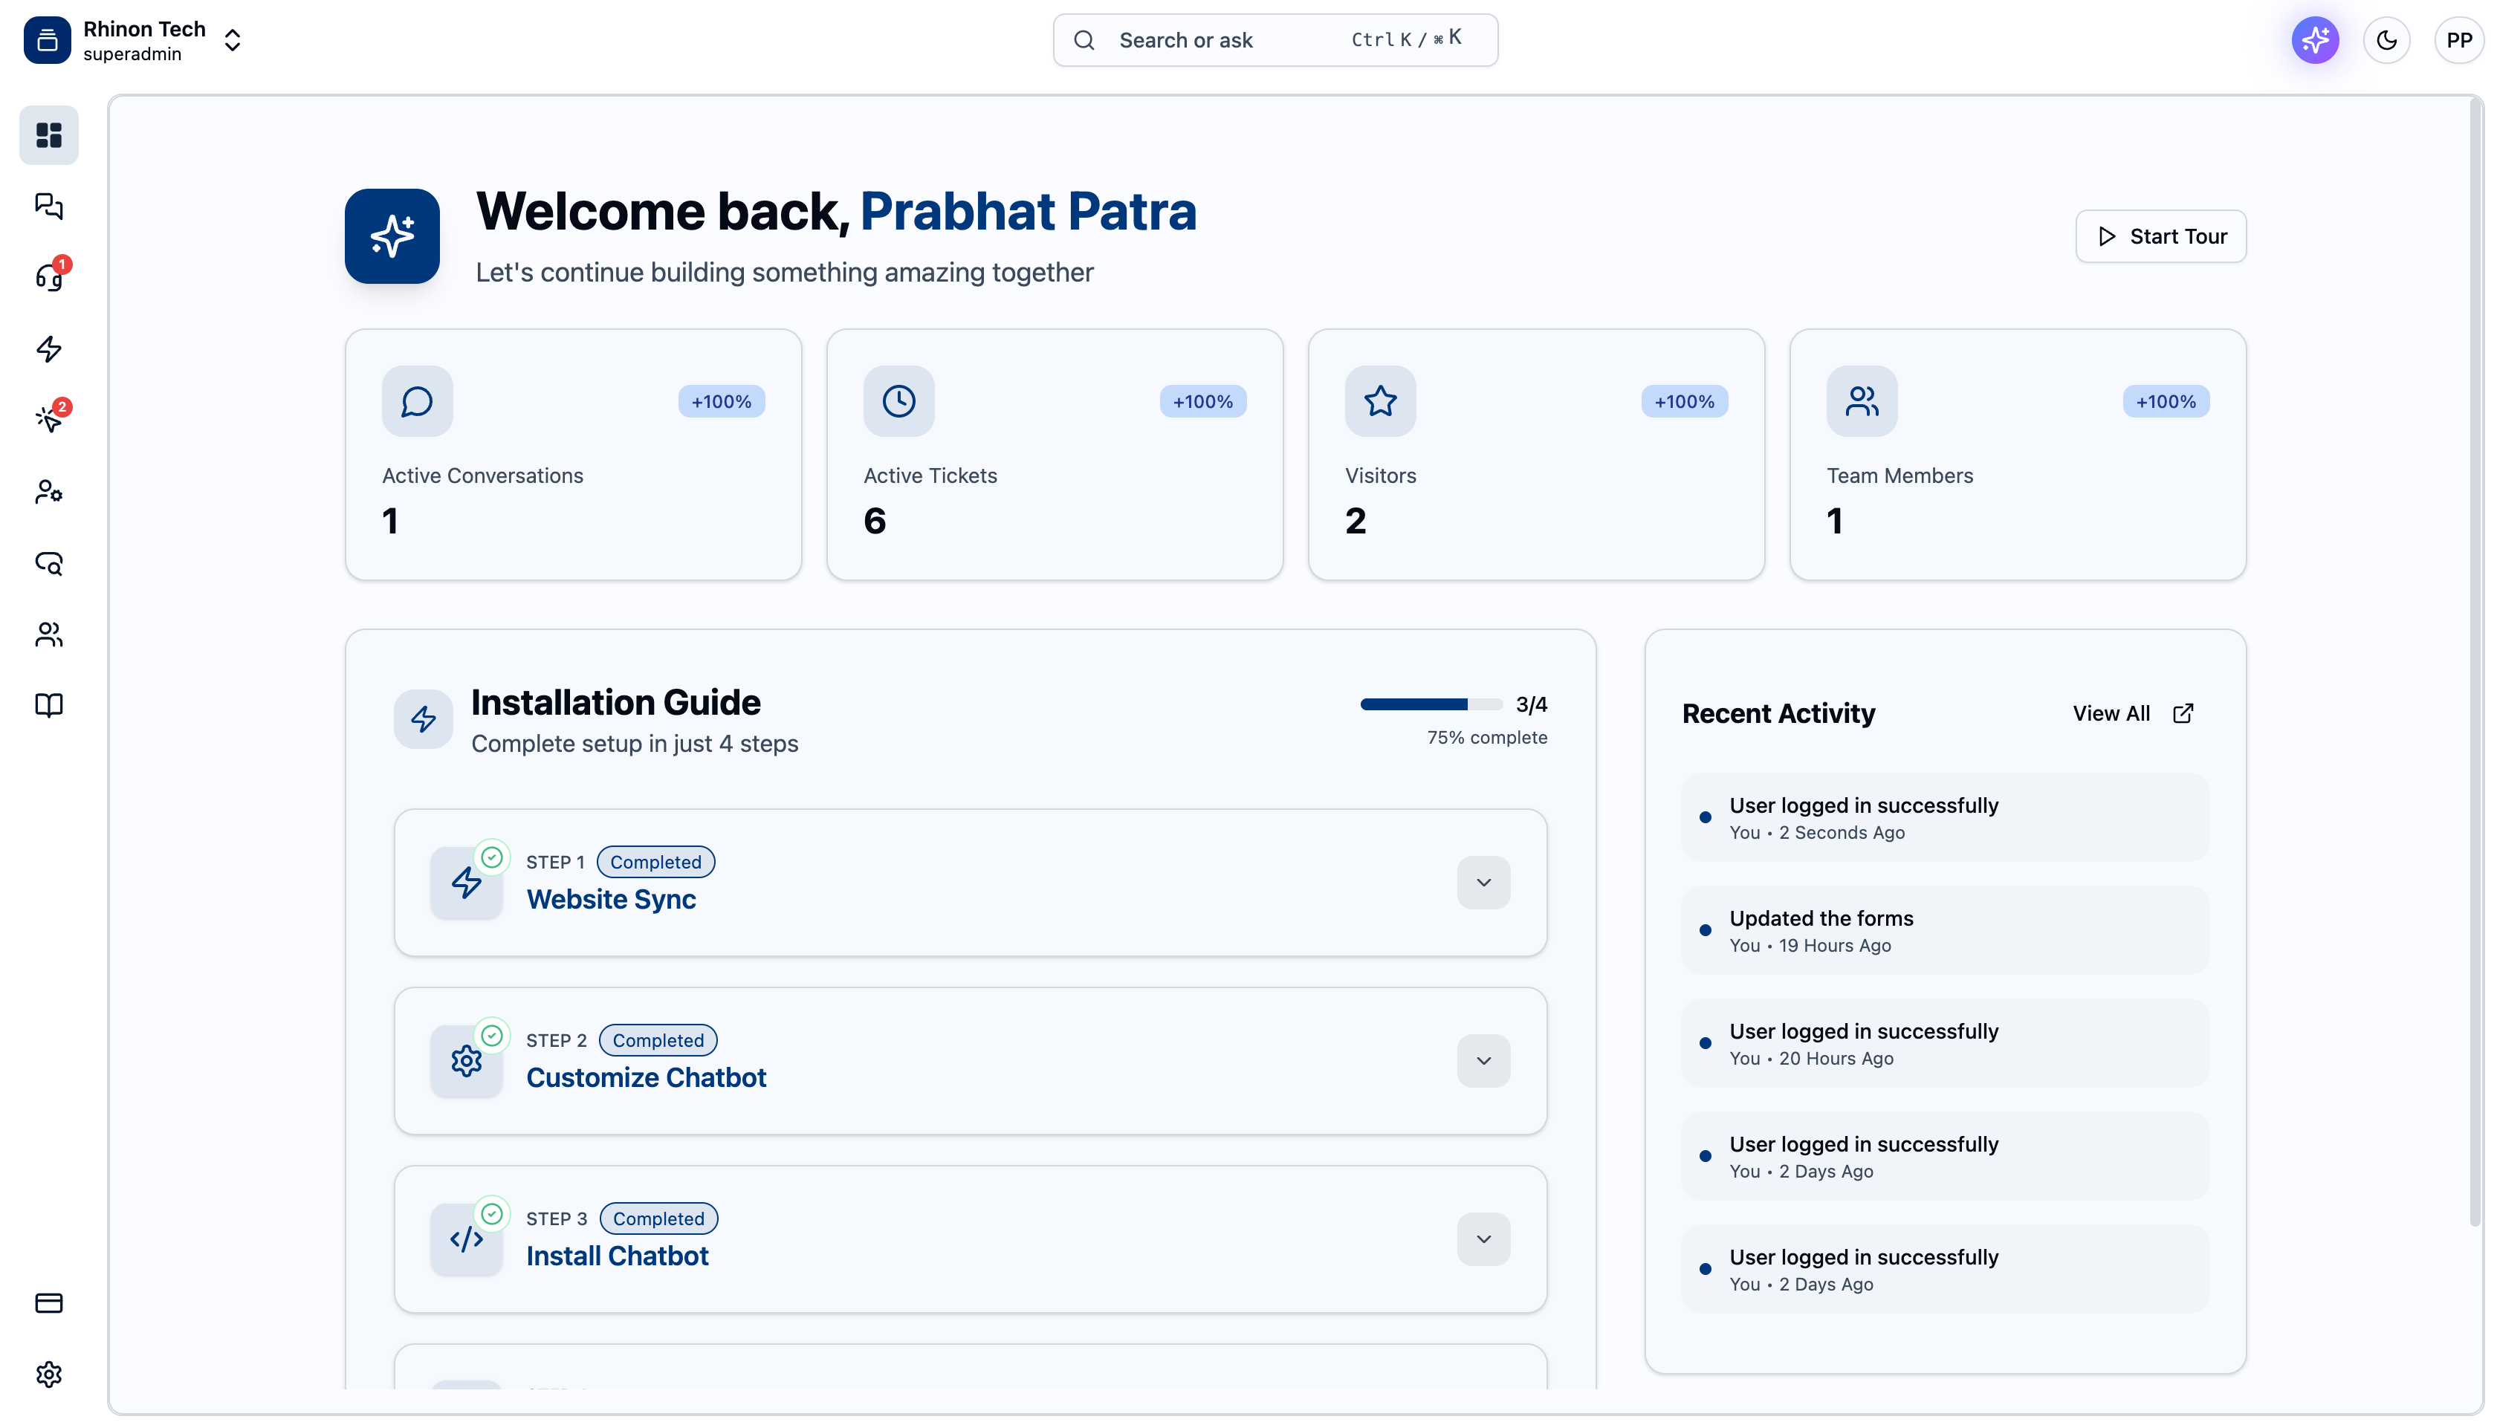Expand Step 2 Customize Chatbot
2497x1428 pixels.
[1483, 1061]
